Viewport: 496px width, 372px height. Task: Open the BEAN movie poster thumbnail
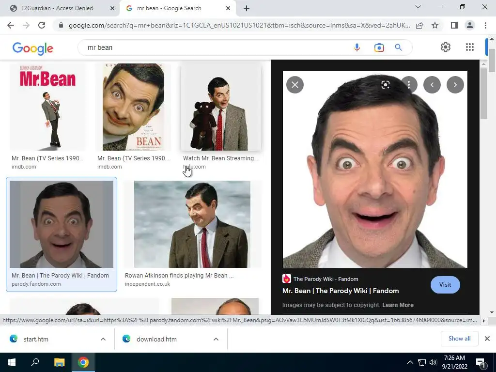tap(133, 107)
